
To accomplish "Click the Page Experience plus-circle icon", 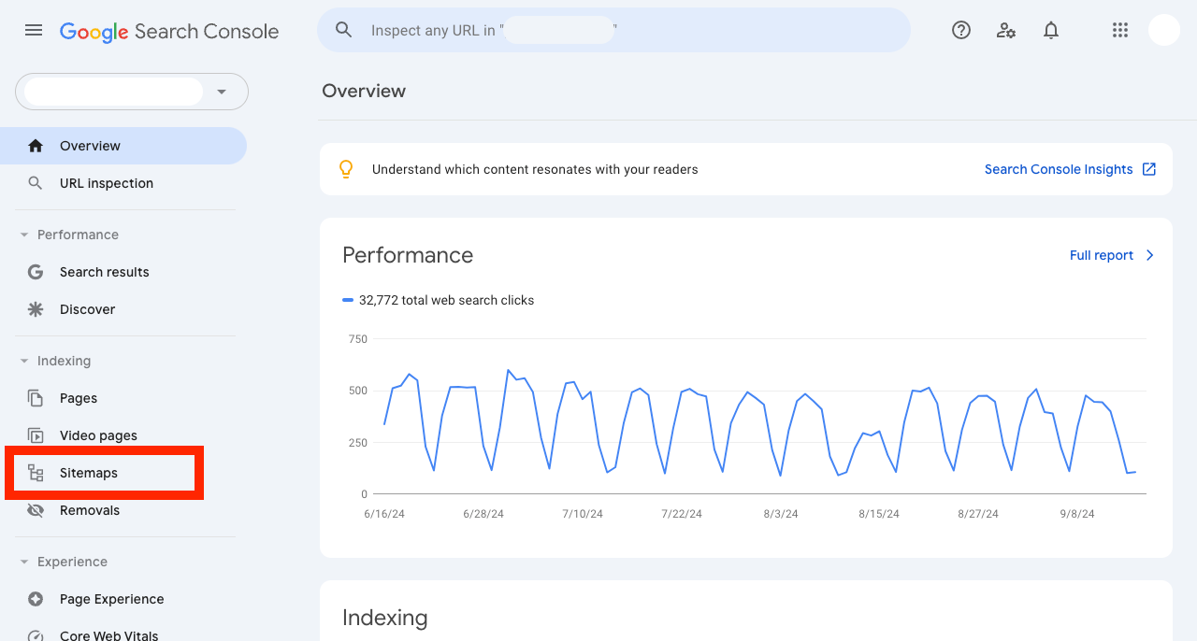I will (36, 599).
